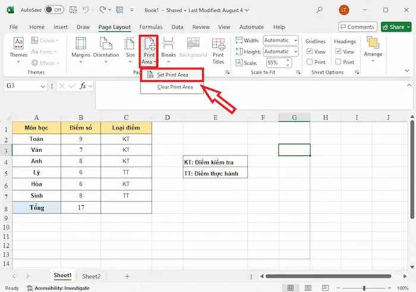Open the Name Box dropdown arrow
This screenshot has width=416, height=292.
click(x=43, y=86)
